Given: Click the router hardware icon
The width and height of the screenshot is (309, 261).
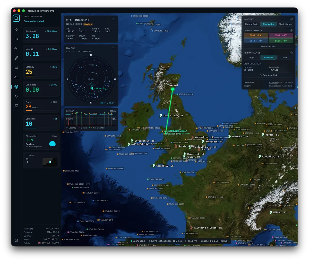Looking at the screenshot, I should 16,77.
